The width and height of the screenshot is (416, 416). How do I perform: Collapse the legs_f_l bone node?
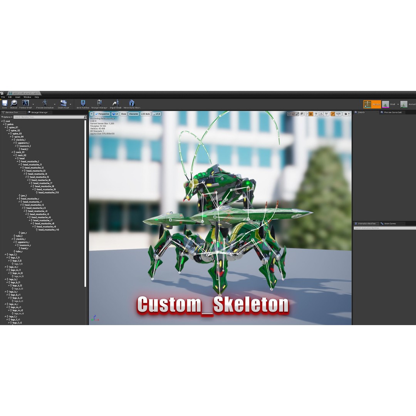point(5,255)
